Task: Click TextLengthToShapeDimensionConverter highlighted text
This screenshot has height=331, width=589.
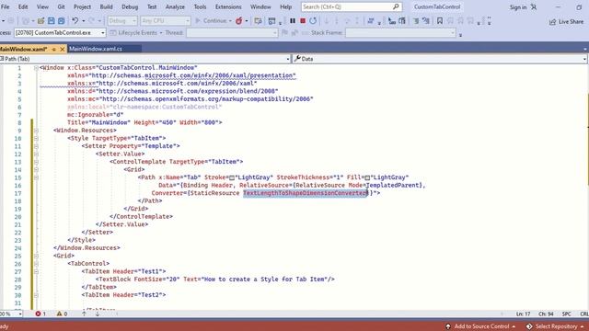Action: coord(305,193)
